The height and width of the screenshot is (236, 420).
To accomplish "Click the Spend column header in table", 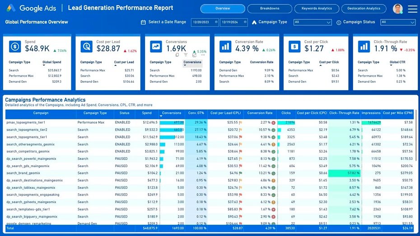I will click(x=147, y=113).
